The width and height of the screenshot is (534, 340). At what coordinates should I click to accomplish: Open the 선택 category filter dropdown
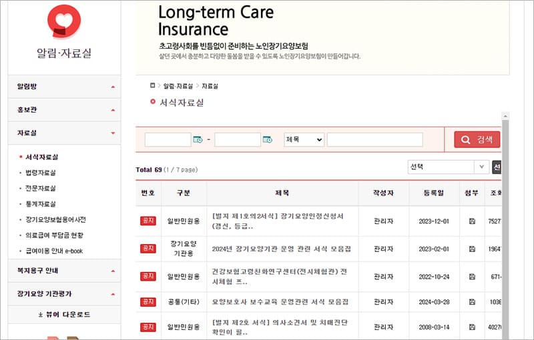(x=448, y=167)
